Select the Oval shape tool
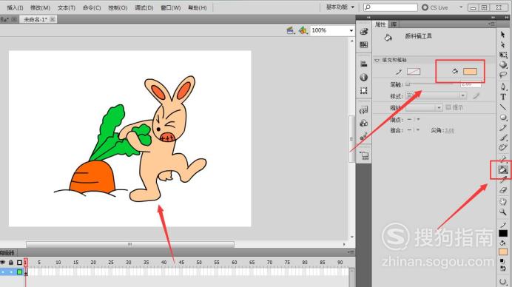Viewport: 512px width, 287px height. 503,117
